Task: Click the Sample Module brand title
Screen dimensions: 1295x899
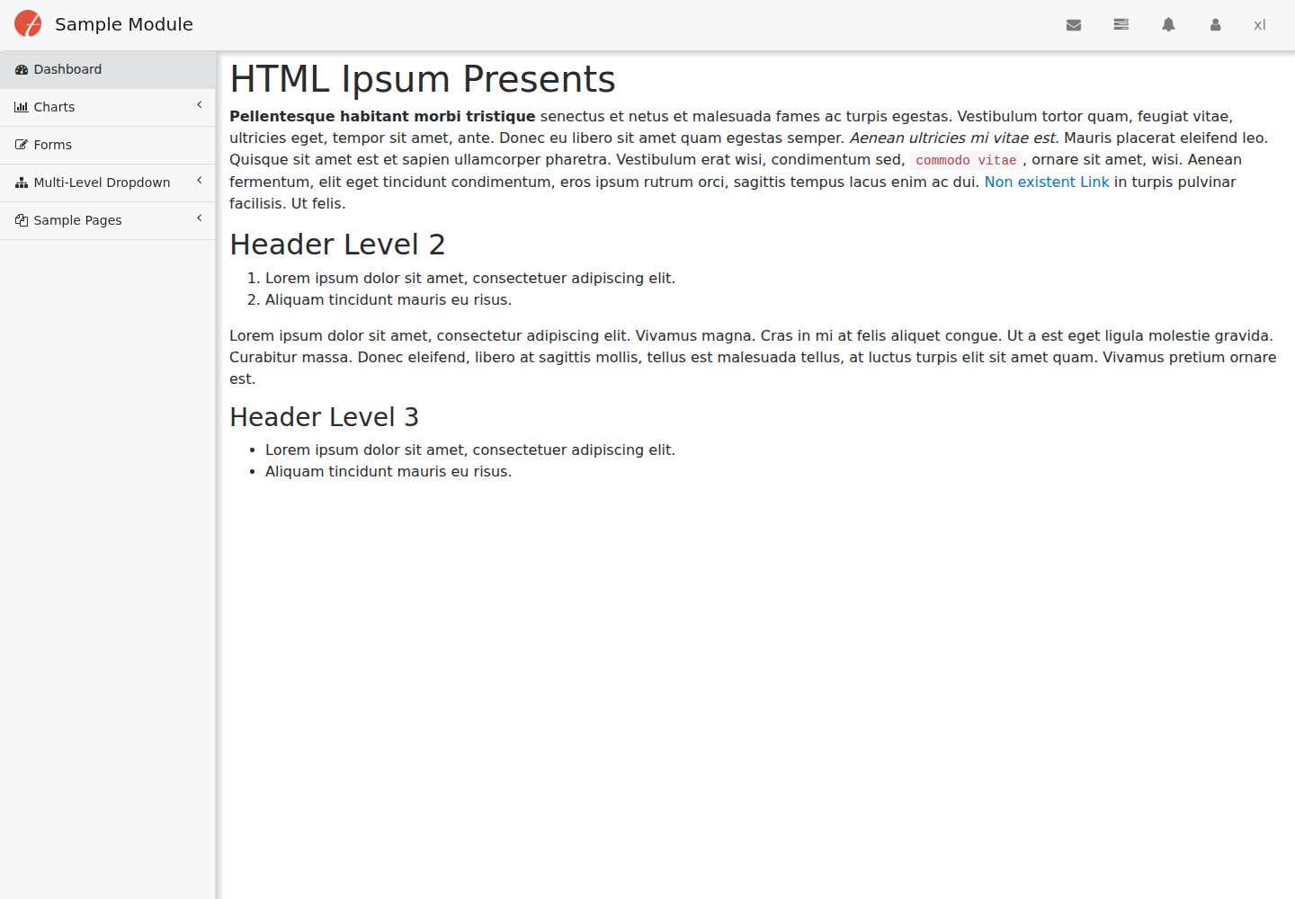Action: (124, 24)
